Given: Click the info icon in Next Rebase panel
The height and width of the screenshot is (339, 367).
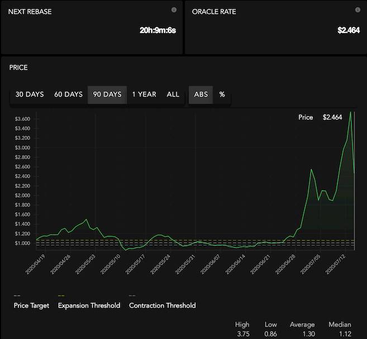Looking at the screenshot, I should pos(174,10).
